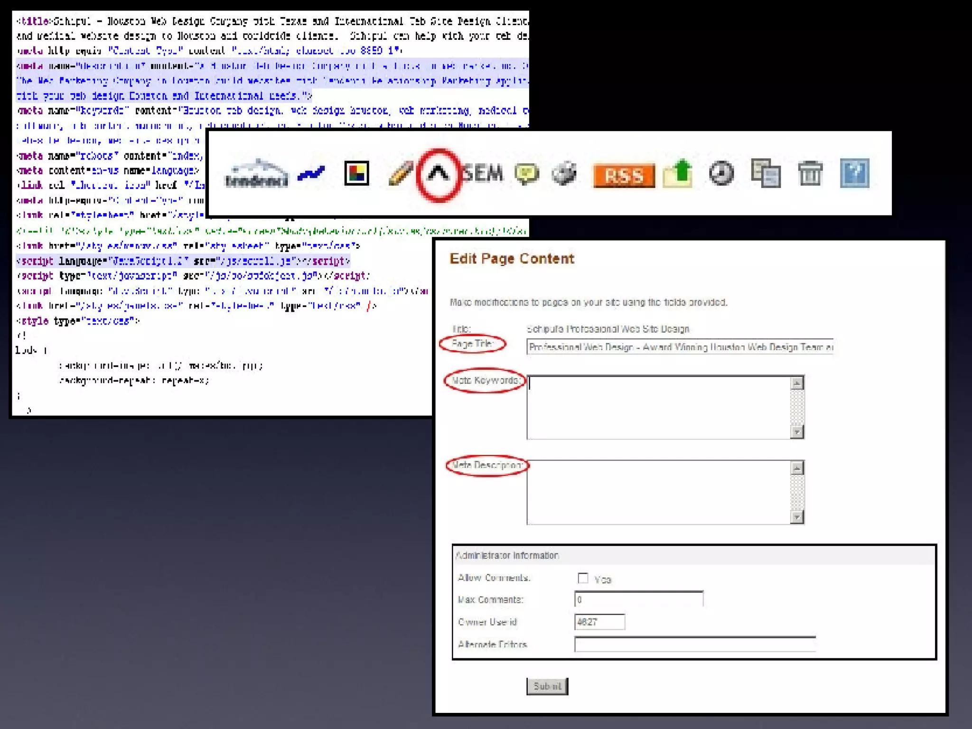
Task: Open the blue question mark help icon
Action: pyautogui.click(x=854, y=174)
